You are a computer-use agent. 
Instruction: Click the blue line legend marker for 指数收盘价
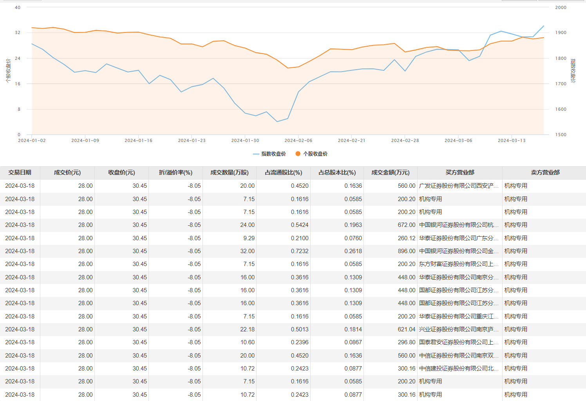pos(256,154)
